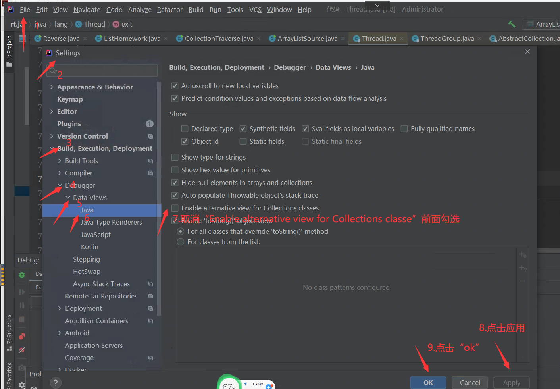Open the debugger settings gear icon
This screenshot has width=560, height=389.
pos(21,384)
